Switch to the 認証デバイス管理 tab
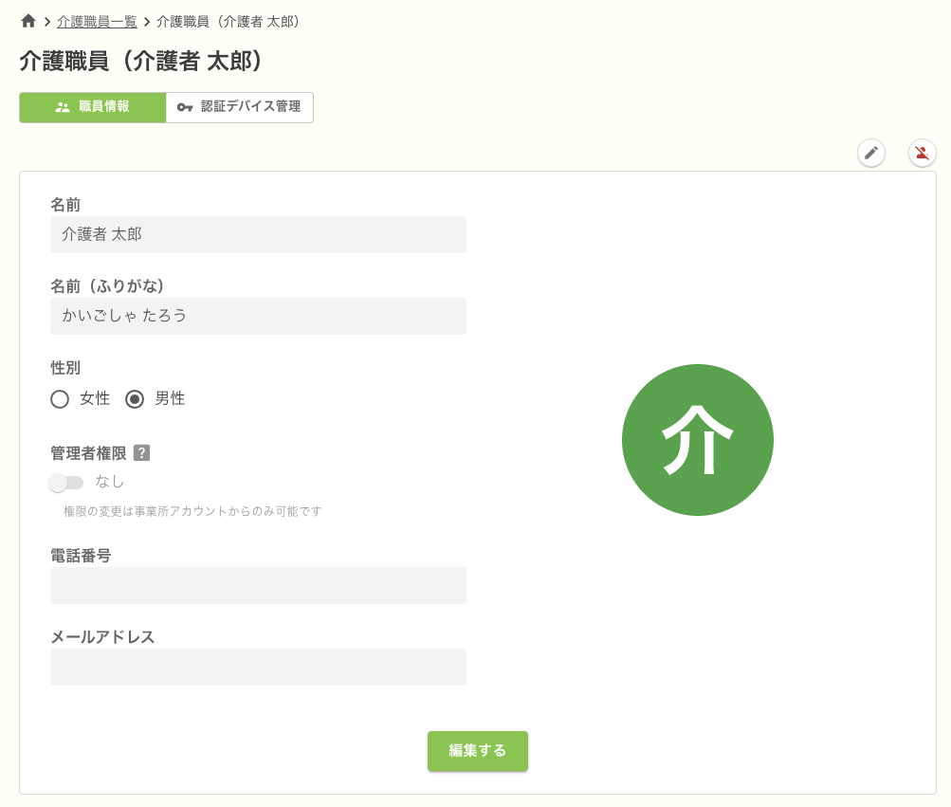This screenshot has height=807, width=951. coord(239,107)
